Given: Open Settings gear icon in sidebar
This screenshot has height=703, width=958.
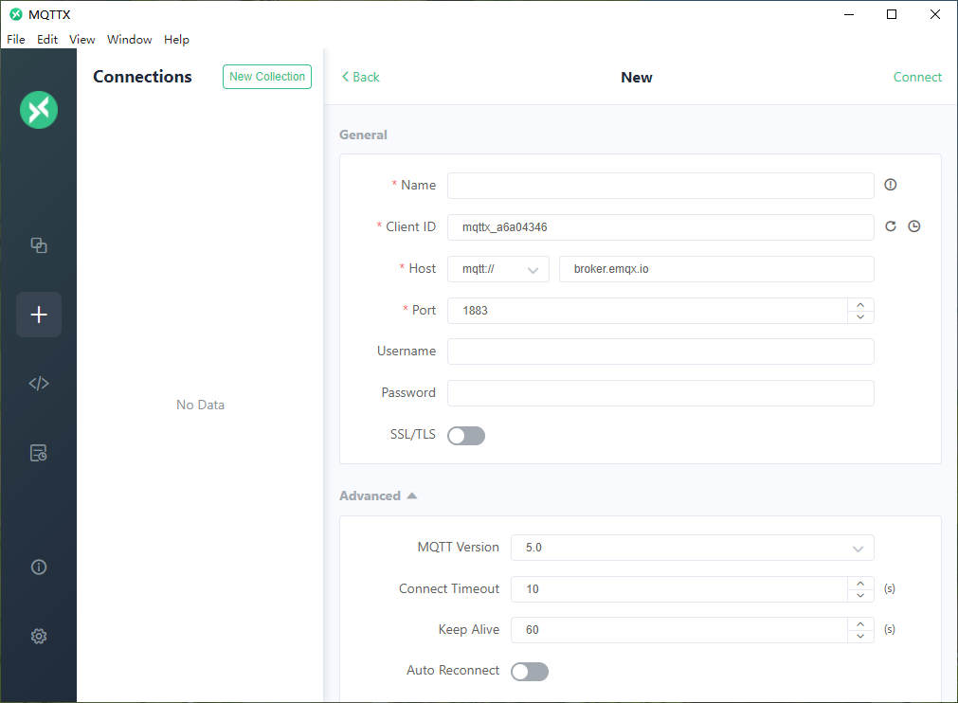Looking at the screenshot, I should (x=39, y=637).
